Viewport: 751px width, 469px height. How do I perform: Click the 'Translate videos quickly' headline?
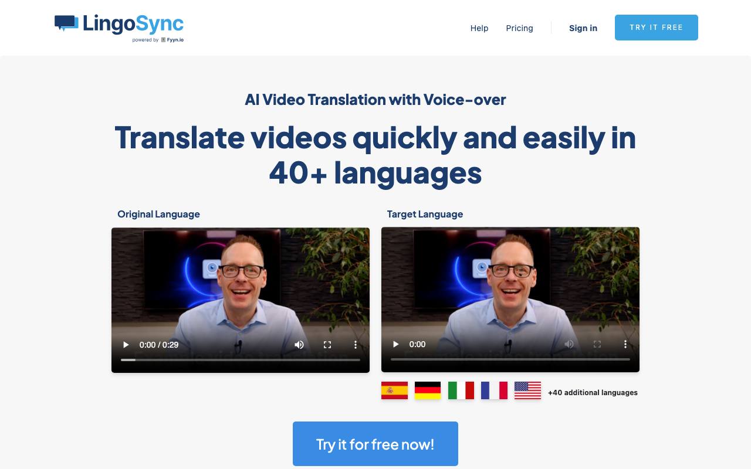tap(375, 155)
